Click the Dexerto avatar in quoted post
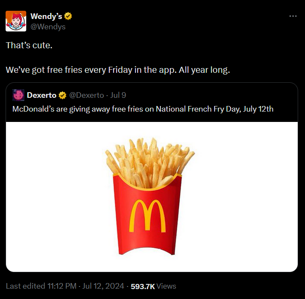This screenshot has height=299, width=305. 18,95
